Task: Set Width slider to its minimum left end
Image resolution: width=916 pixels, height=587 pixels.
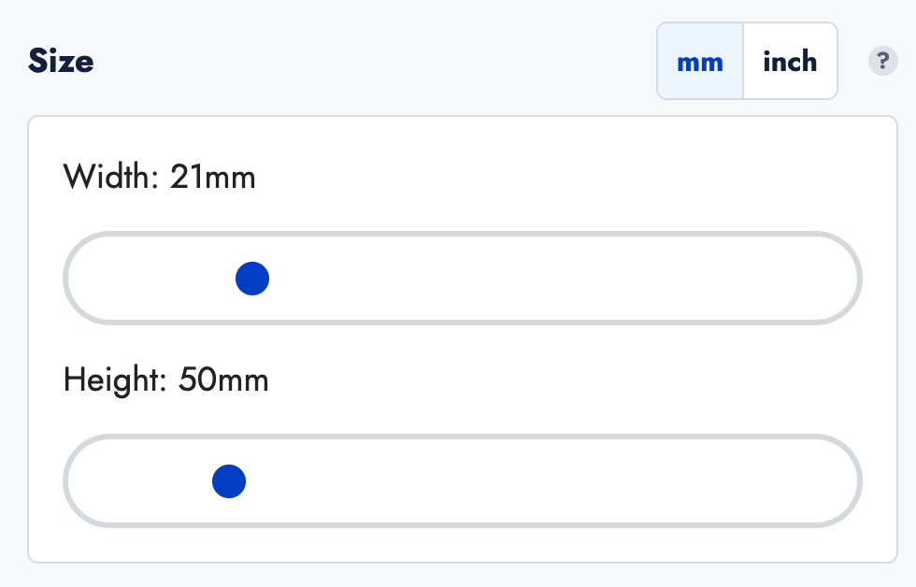Action: [x=86, y=279]
